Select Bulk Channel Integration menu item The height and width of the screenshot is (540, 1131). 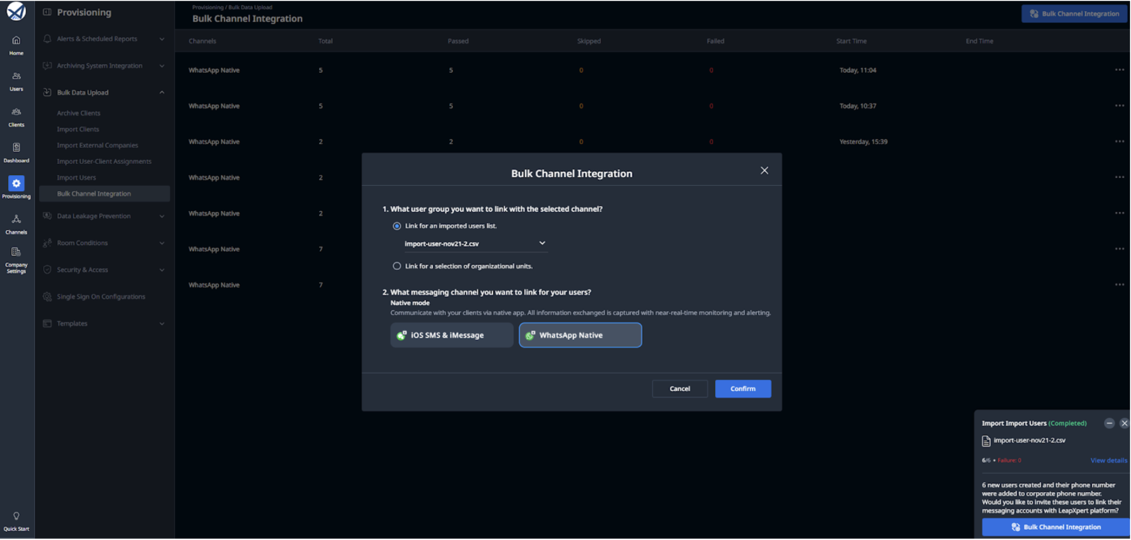pyautogui.click(x=105, y=194)
